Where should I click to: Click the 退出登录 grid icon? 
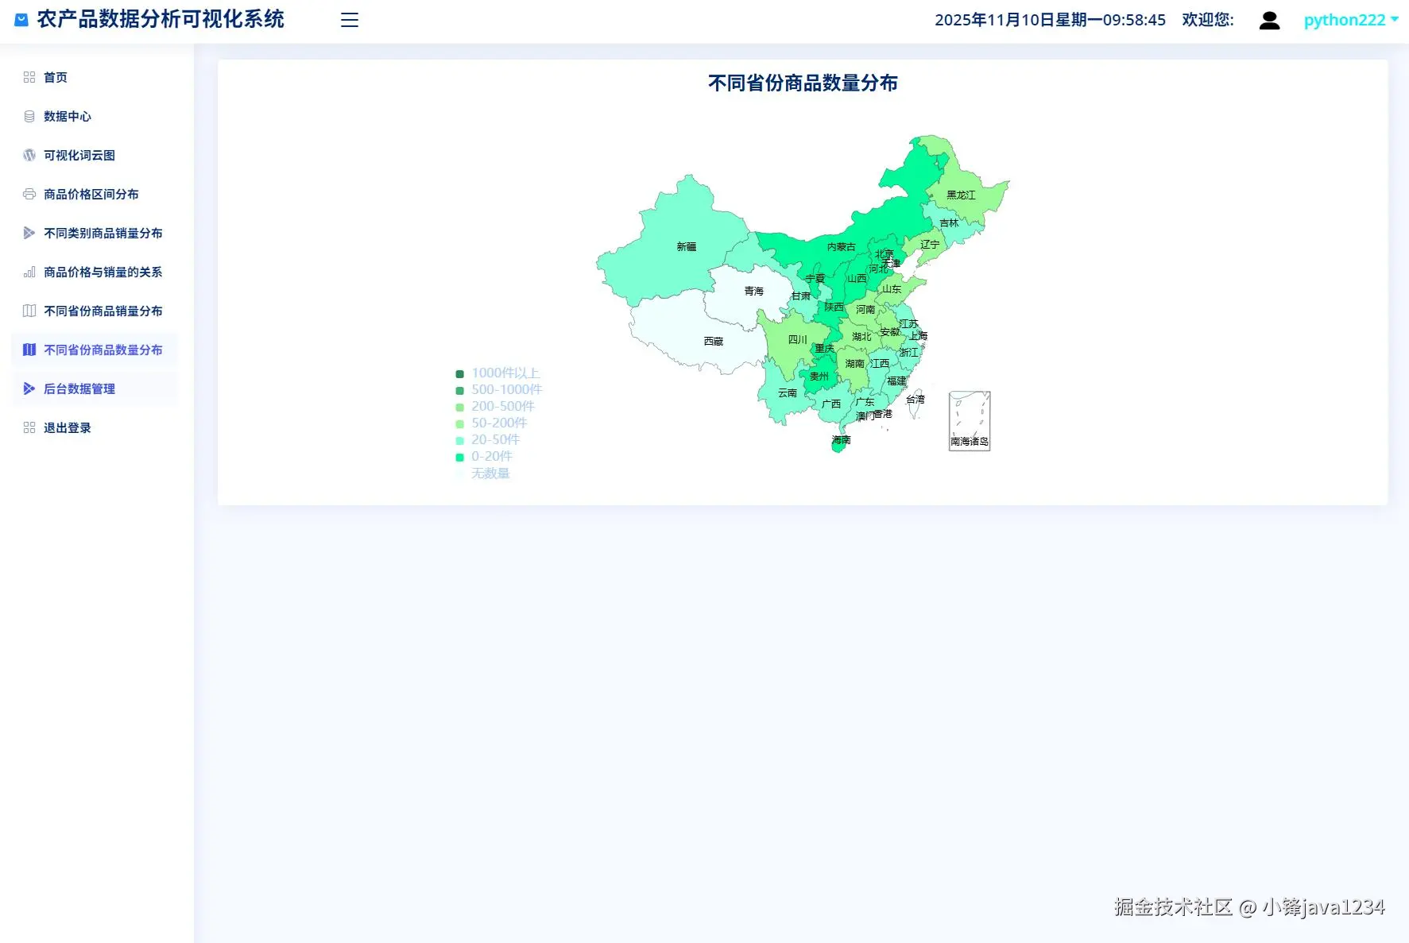[29, 427]
